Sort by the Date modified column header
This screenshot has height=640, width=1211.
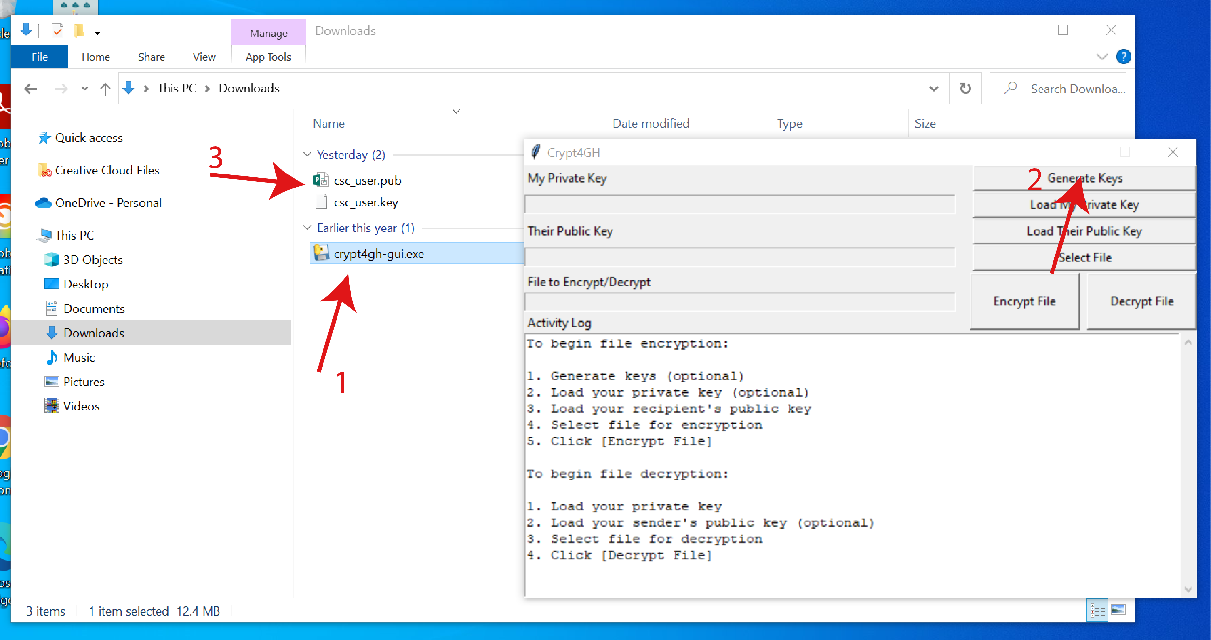[651, 124]
